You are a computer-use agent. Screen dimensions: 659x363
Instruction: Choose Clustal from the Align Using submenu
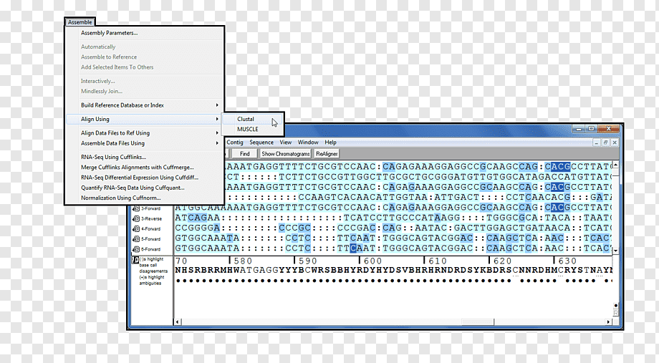(x=246, y=119)
